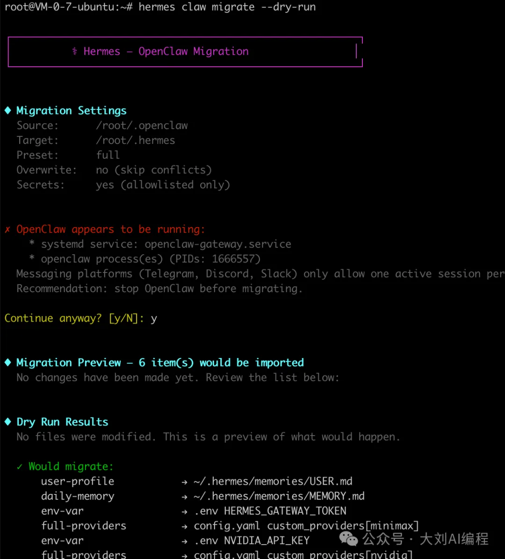This screenshot has height=559, width=505.
Task: Click the red X warning mark
Action: [x=7, y=229]
